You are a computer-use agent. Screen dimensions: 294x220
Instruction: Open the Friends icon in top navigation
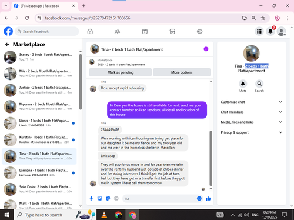[x=118, y=31]
